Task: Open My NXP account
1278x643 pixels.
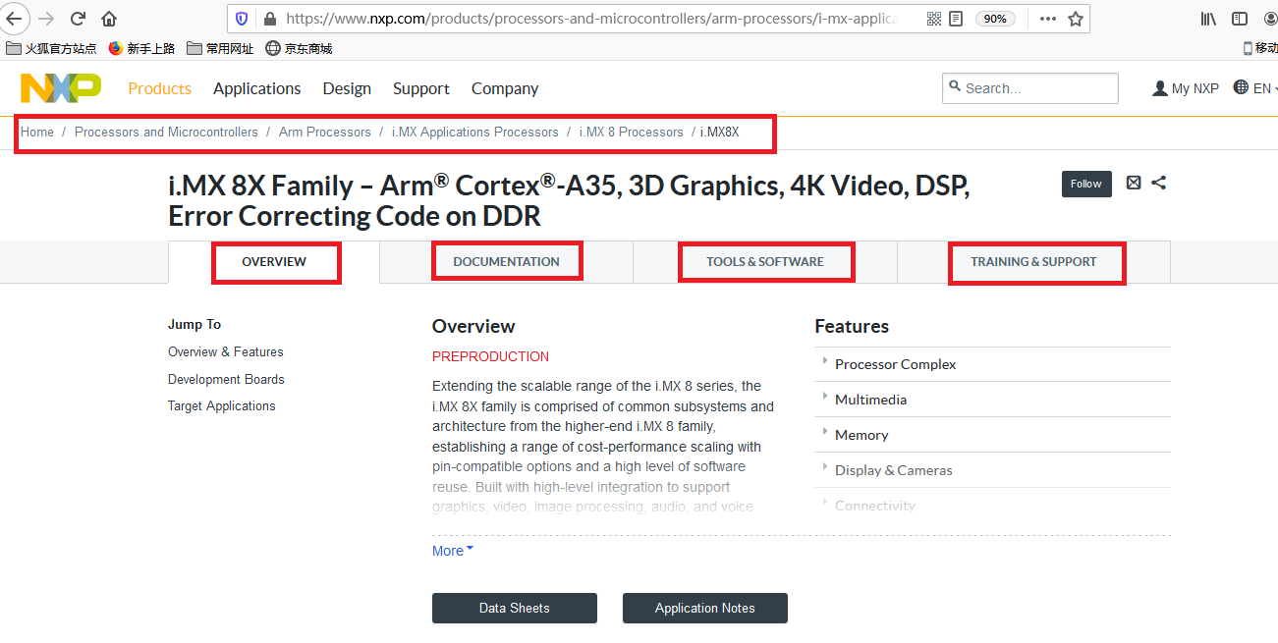Action: point(1186,88)
